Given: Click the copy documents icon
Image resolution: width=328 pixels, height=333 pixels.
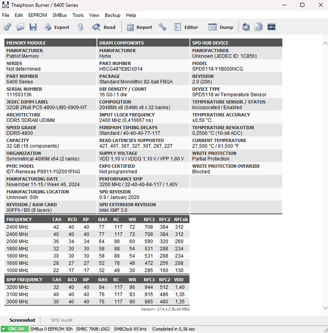Looking at the screenshot, I should 259,27.
